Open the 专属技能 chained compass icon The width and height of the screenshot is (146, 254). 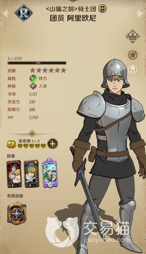(x=17, y=213)
